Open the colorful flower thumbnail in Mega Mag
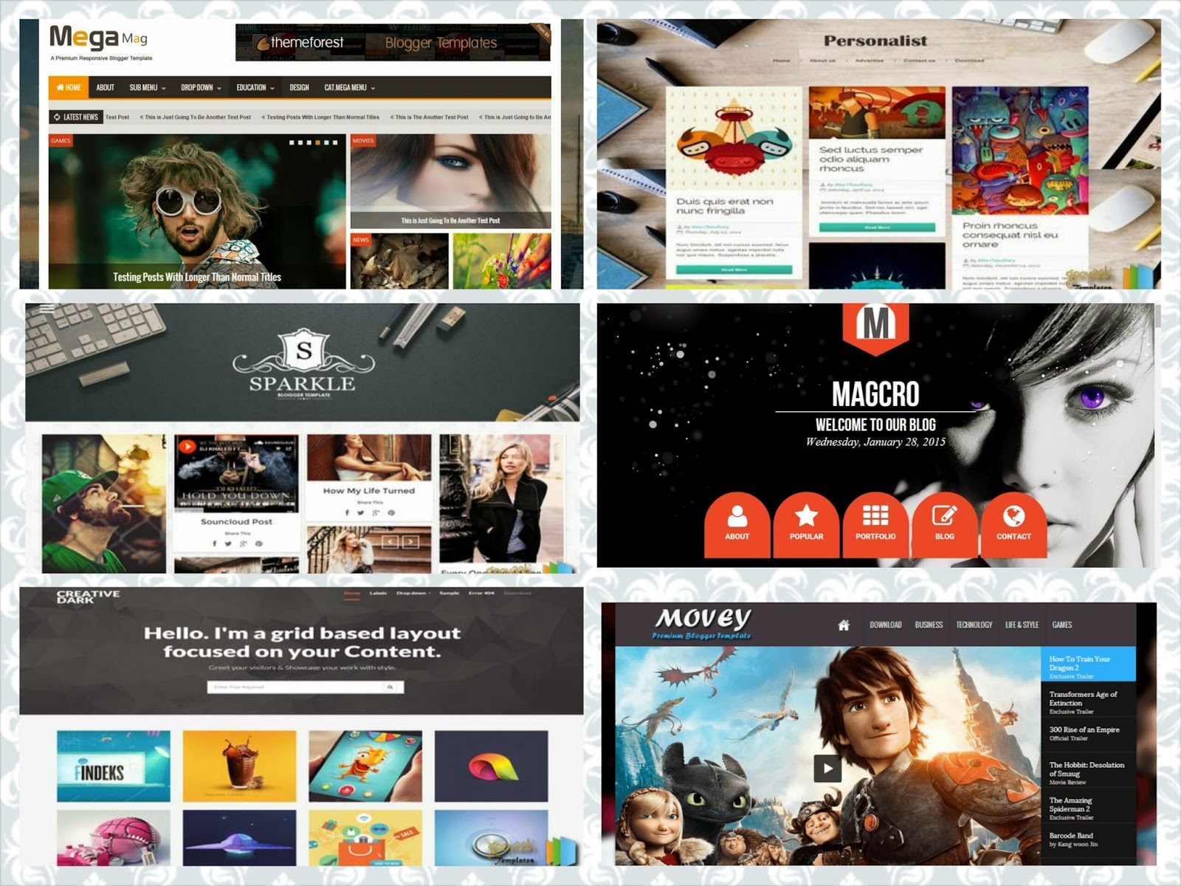 502,261
